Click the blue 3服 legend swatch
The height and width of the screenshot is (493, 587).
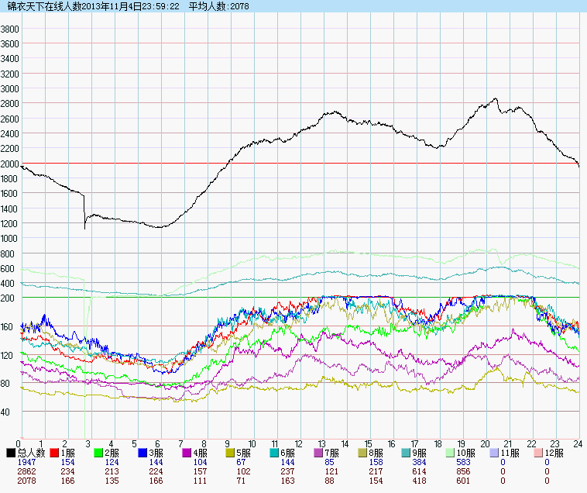coord(143,453)
